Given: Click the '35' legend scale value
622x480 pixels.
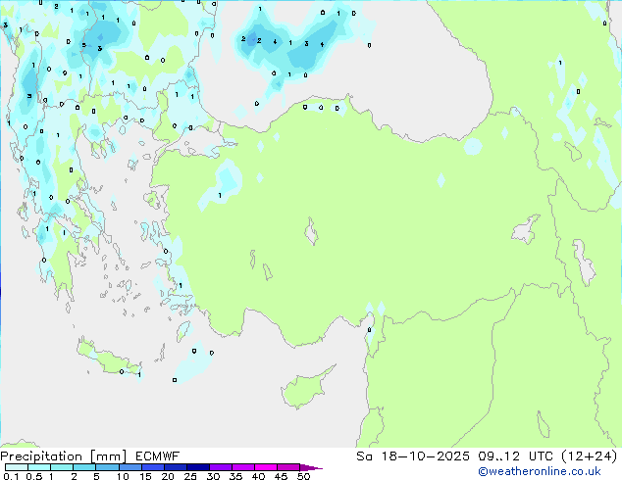Looking at the screenshot, I should (x=235, y=476).
